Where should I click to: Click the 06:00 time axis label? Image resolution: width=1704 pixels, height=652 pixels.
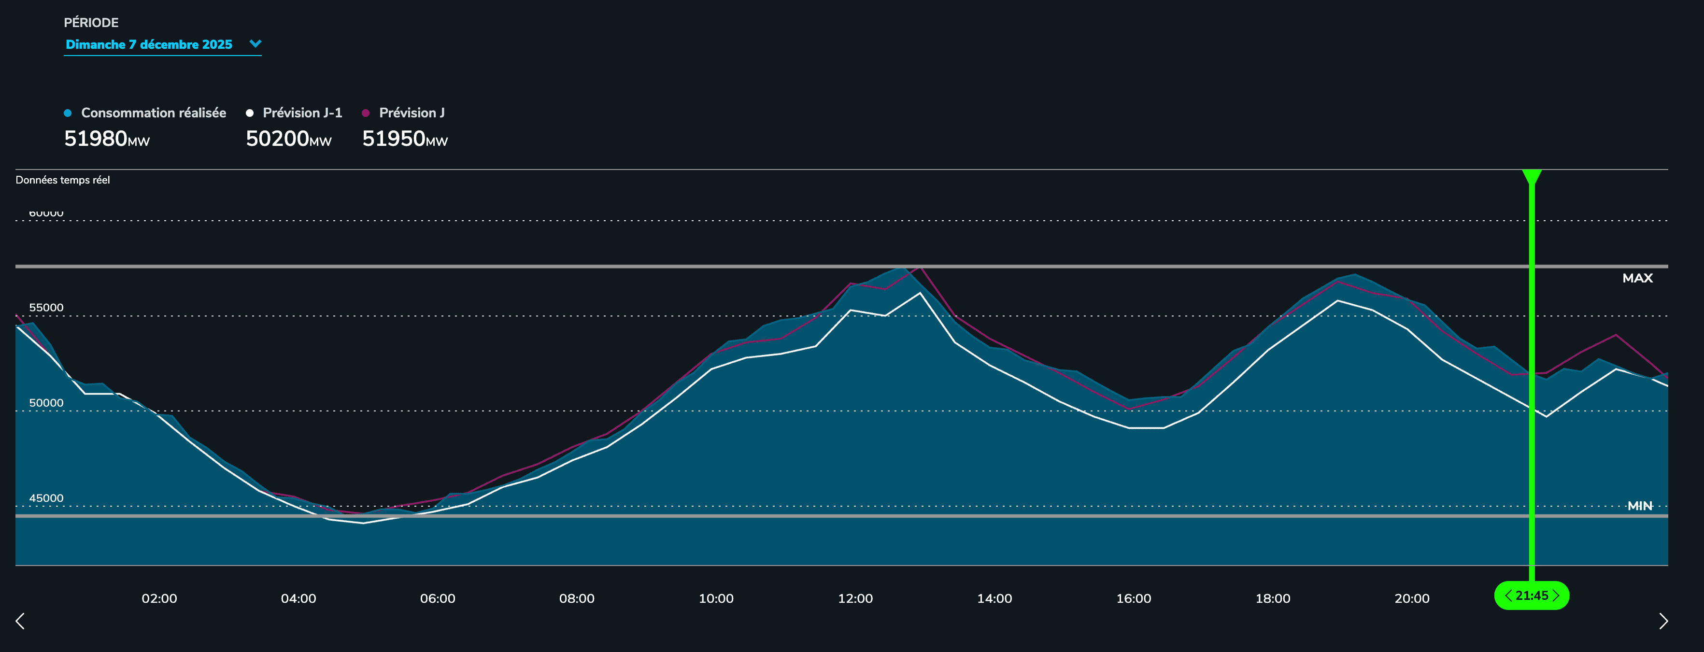[x=437, y=598]
